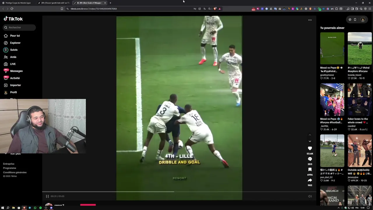The width and height of the screenshot is (373, 210).
Task: Share the video with the arrow icon
Action: (310, 180)
